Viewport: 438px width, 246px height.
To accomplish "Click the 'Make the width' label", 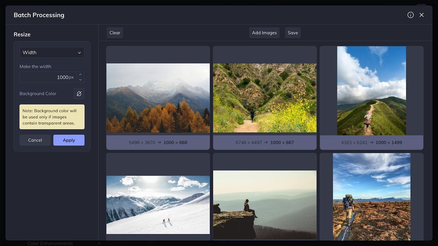I will point(35,66).
